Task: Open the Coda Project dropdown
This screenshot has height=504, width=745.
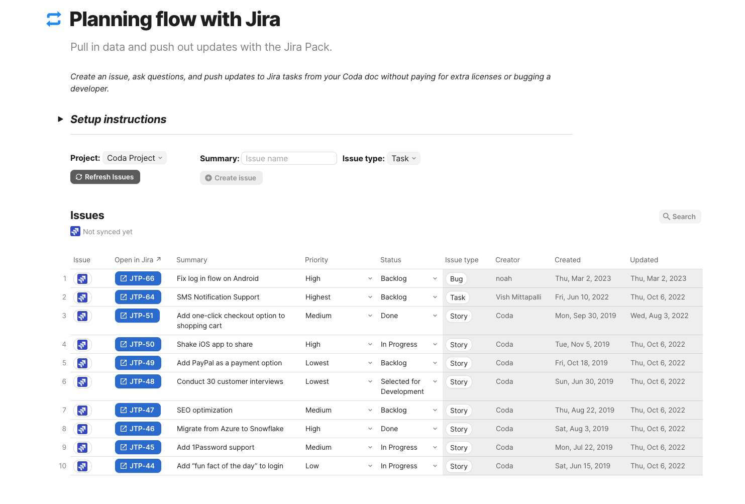Action: tap(135, 158)
